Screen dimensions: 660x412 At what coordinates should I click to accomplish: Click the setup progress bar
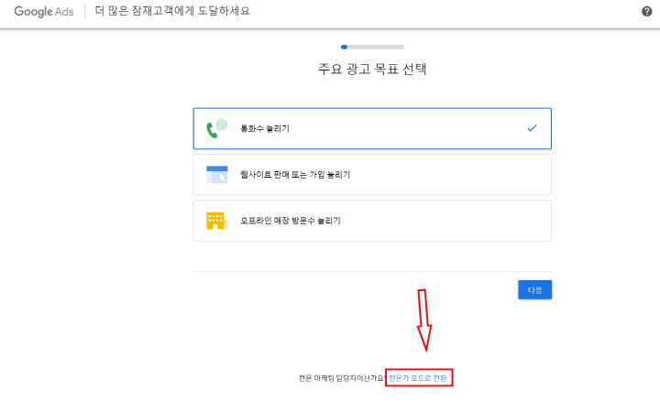click(x=372, y=47)
